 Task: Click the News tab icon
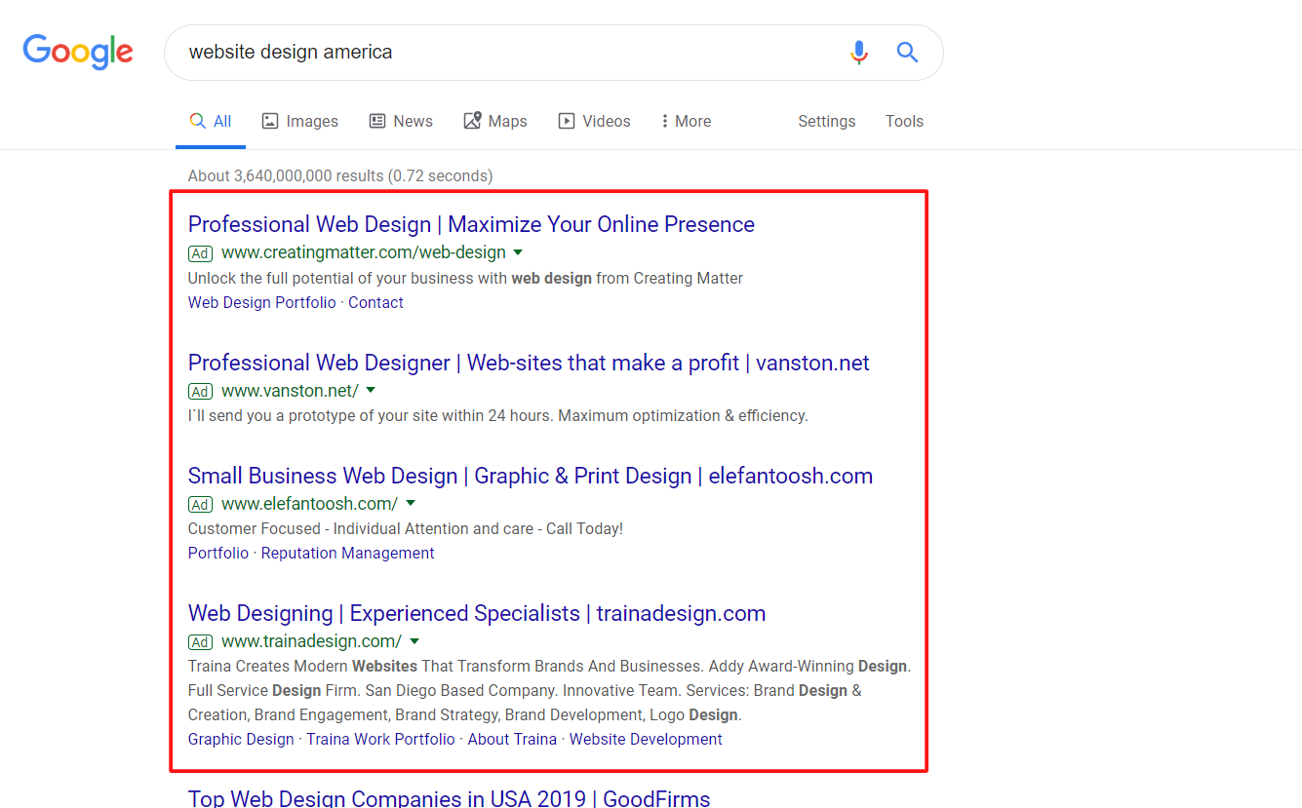377,121
